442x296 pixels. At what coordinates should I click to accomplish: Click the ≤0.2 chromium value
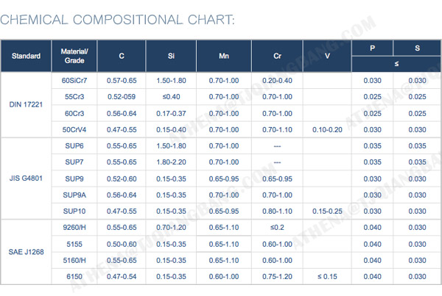[277, 228]
